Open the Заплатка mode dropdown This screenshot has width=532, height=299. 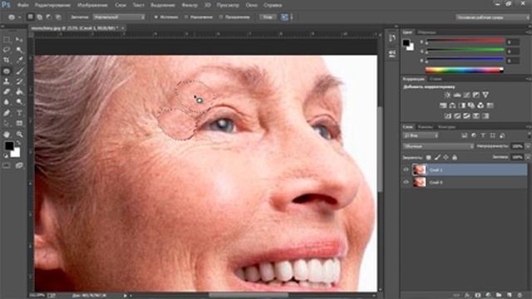tap(119, 17)
